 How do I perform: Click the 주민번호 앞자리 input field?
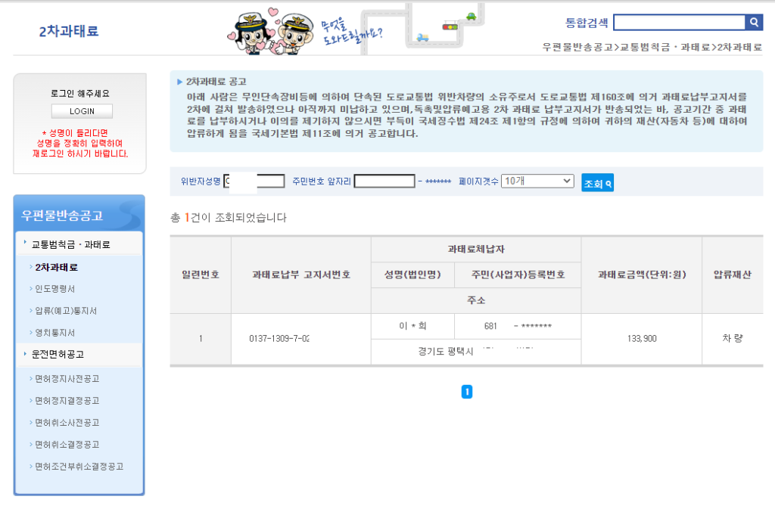384,181
